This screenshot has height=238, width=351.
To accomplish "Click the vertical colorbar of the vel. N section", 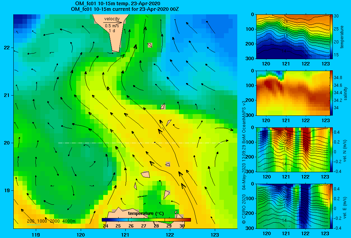I will click(331, 149).
